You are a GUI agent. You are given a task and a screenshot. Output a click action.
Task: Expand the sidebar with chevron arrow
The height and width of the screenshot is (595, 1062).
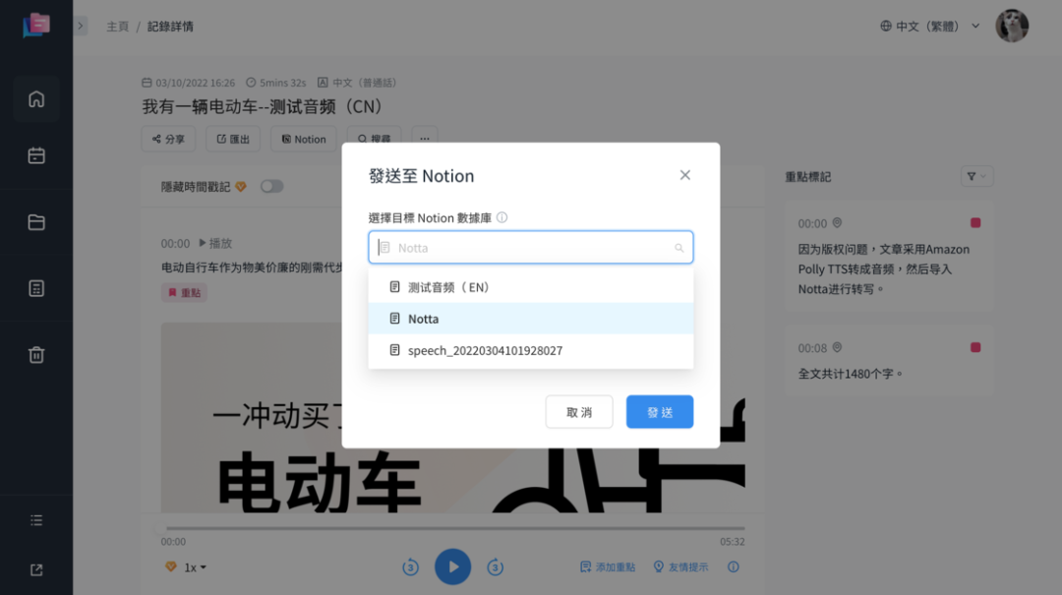pyautogui.click(x=81, y=27)
